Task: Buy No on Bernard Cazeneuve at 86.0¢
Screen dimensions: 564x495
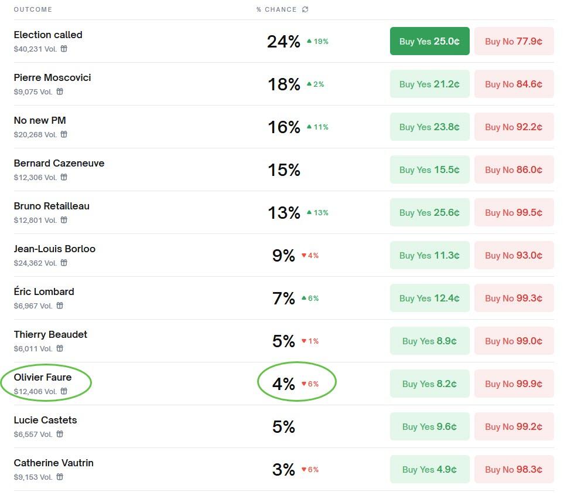Action: pos(514,169)
